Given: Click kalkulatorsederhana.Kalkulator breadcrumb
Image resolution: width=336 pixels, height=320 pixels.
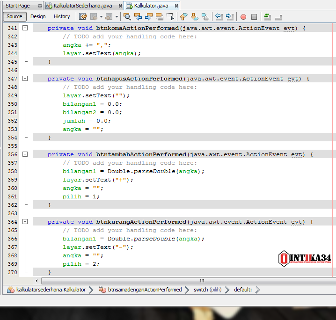Looking at the screenshot, I should [x=51, y=290].
